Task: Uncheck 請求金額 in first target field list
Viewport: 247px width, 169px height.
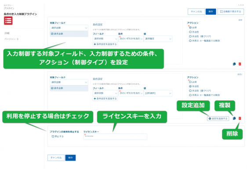Action: [x=52, y=34]
